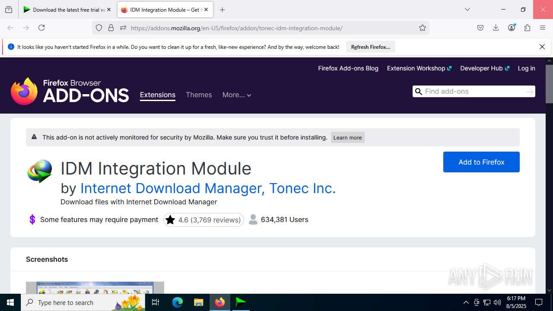This screenshot has height=311, width=553.
Task: Click the site security padlock icon
Action: pyautogui.click(x=111, y=28)
